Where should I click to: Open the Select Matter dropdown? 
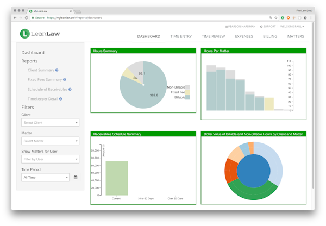point(50,141)
